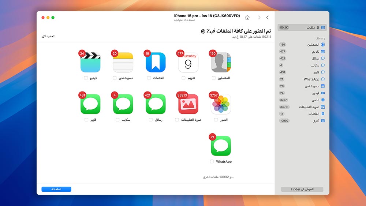This screenshot has width=366, height=206.
Task: Select تقويم in sidebar library
Action: point(302,52)
